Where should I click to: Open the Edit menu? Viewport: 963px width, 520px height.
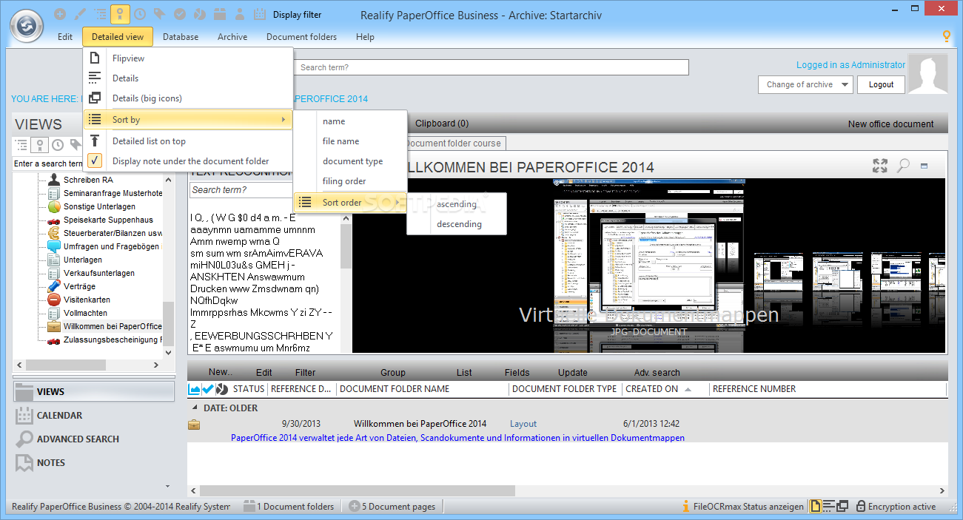[65, 37]
